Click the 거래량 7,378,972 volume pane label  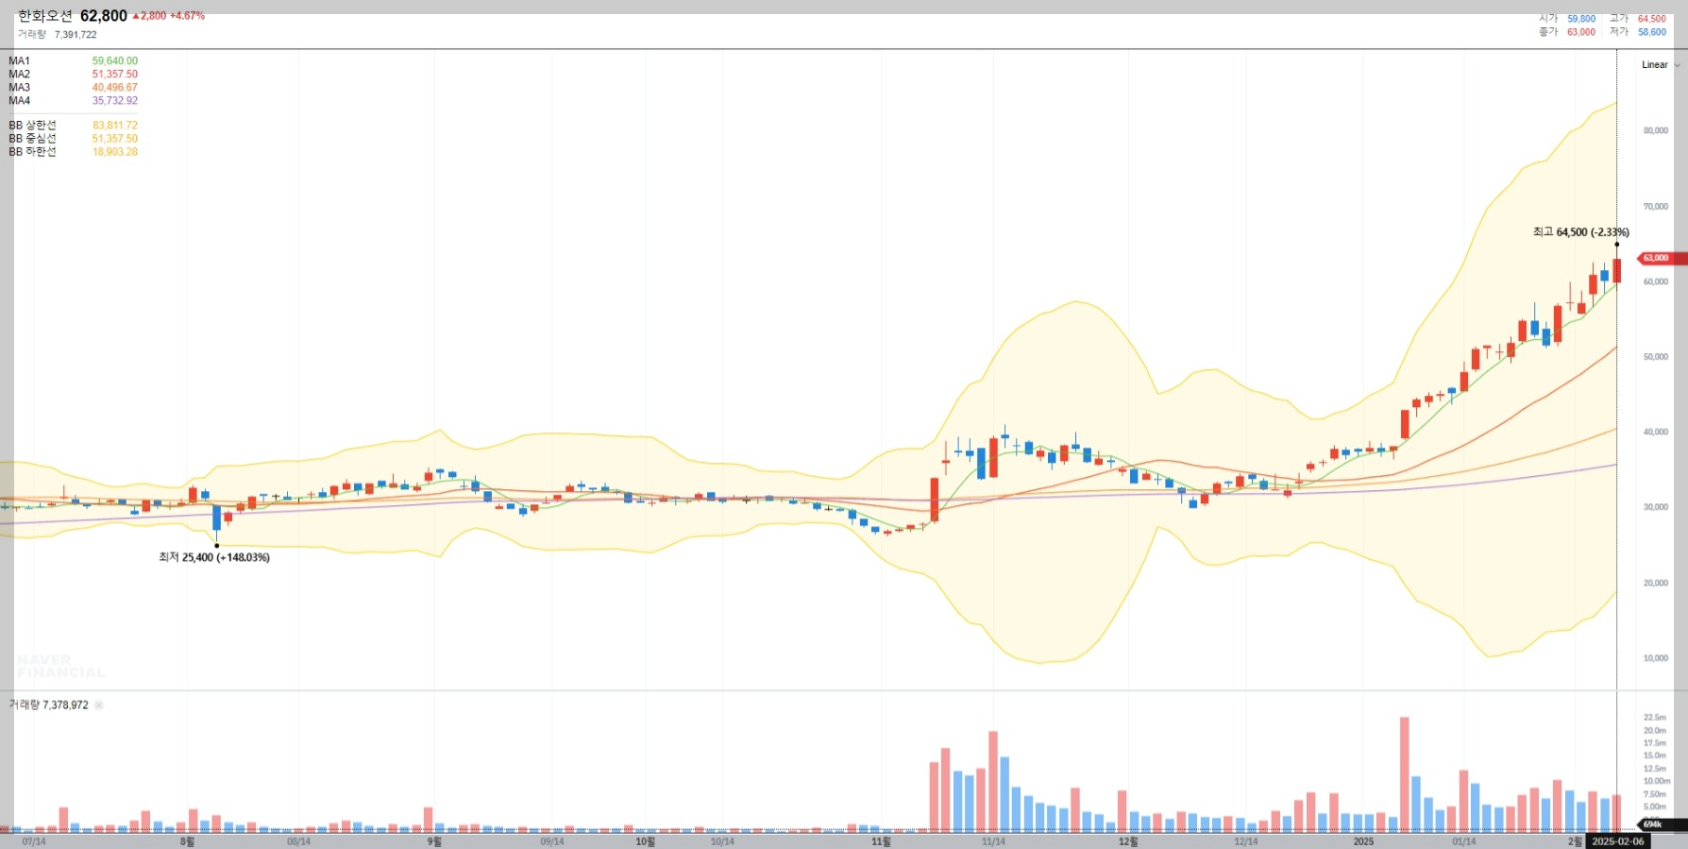49,705
